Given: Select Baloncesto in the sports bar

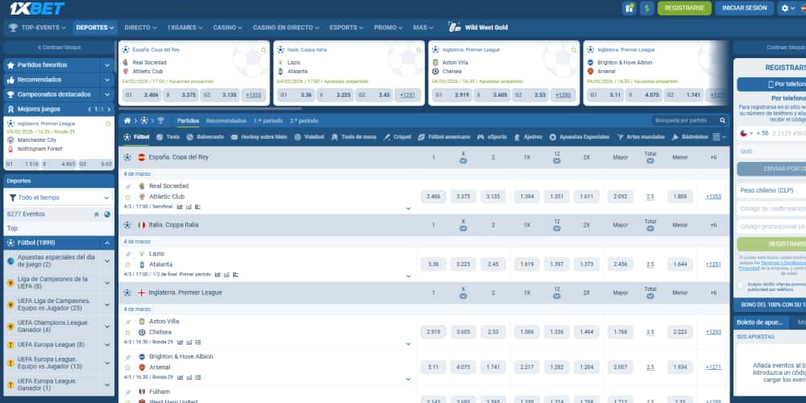Looking at the screenshot, I should click(x=205, y=137).
